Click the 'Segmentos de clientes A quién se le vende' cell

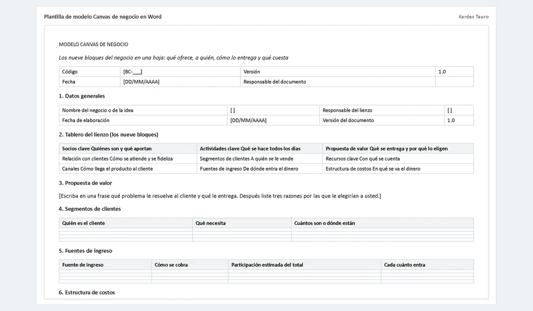coord(260,159)
